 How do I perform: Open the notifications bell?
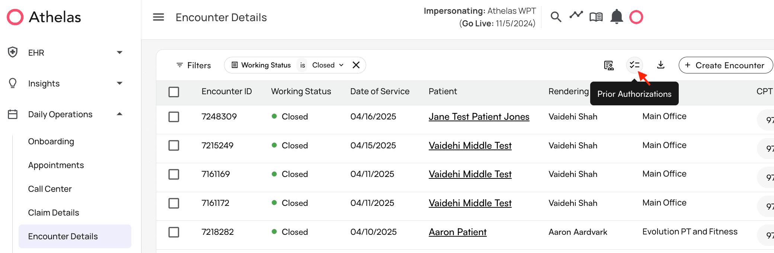pyautogui.click(x=617, y=17)
